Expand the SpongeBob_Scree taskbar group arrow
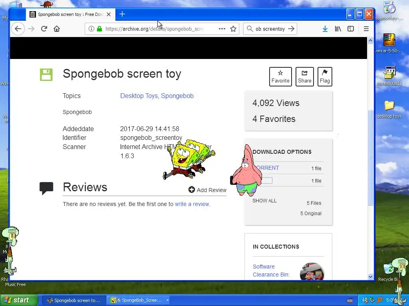This screenshot has height=306, width=409. point(167,300)
